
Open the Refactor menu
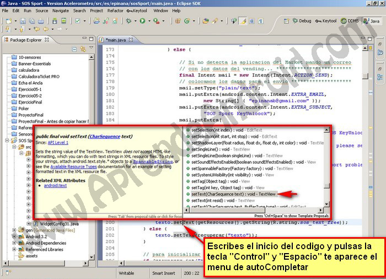click(x=115, y=10)
